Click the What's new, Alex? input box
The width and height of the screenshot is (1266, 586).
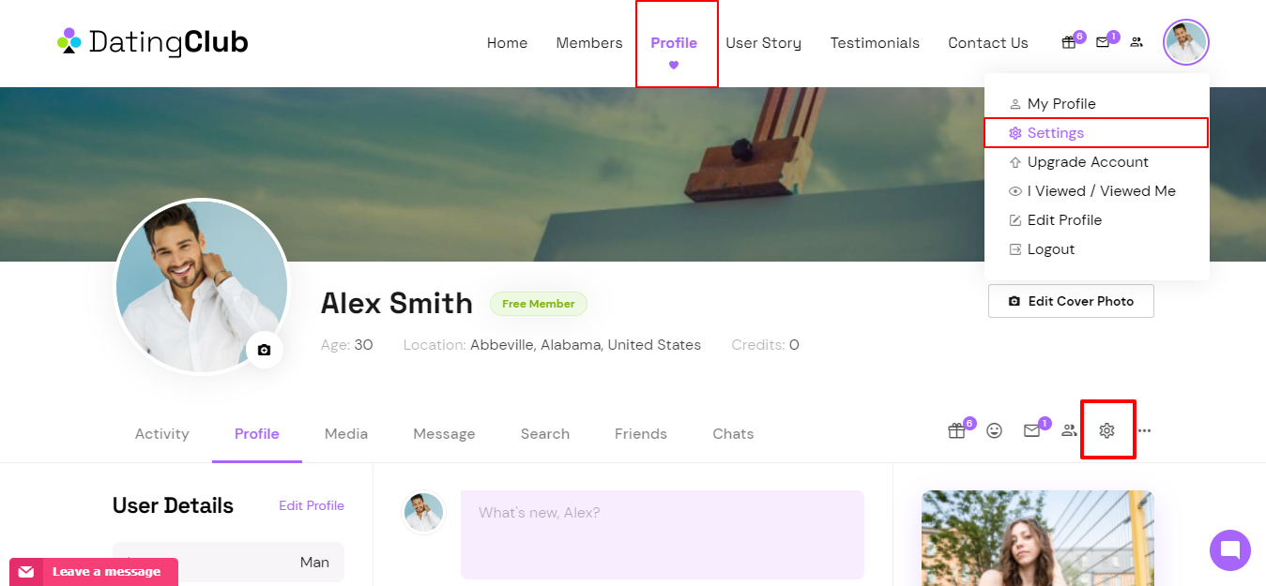663,534
